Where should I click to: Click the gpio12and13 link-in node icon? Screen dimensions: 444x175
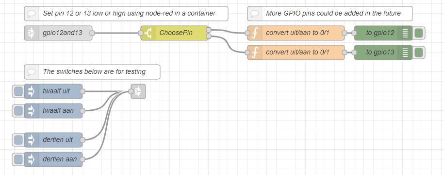tap(32, 33)
